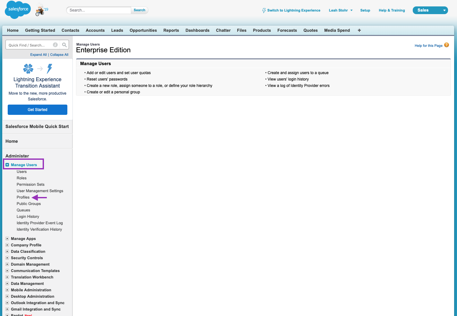Open the Setup link
The height and width of the screenshot is (316, 457).
(x=365, y=10)
